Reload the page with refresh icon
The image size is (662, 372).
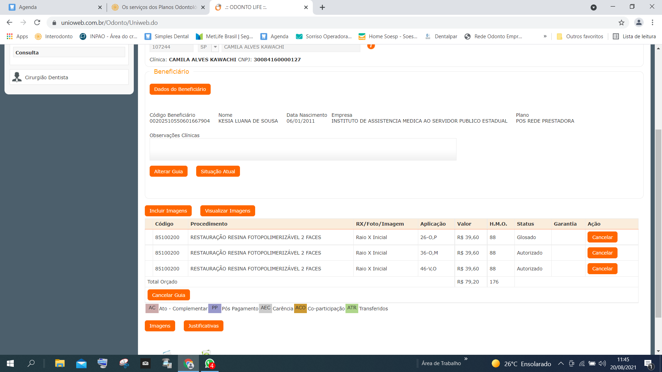point(37,23)
